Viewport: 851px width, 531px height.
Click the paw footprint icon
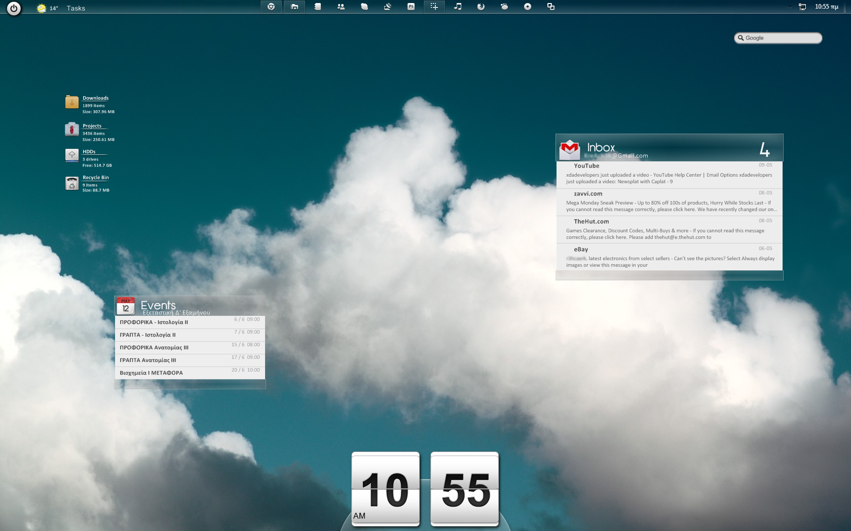[x=504, y=7]
